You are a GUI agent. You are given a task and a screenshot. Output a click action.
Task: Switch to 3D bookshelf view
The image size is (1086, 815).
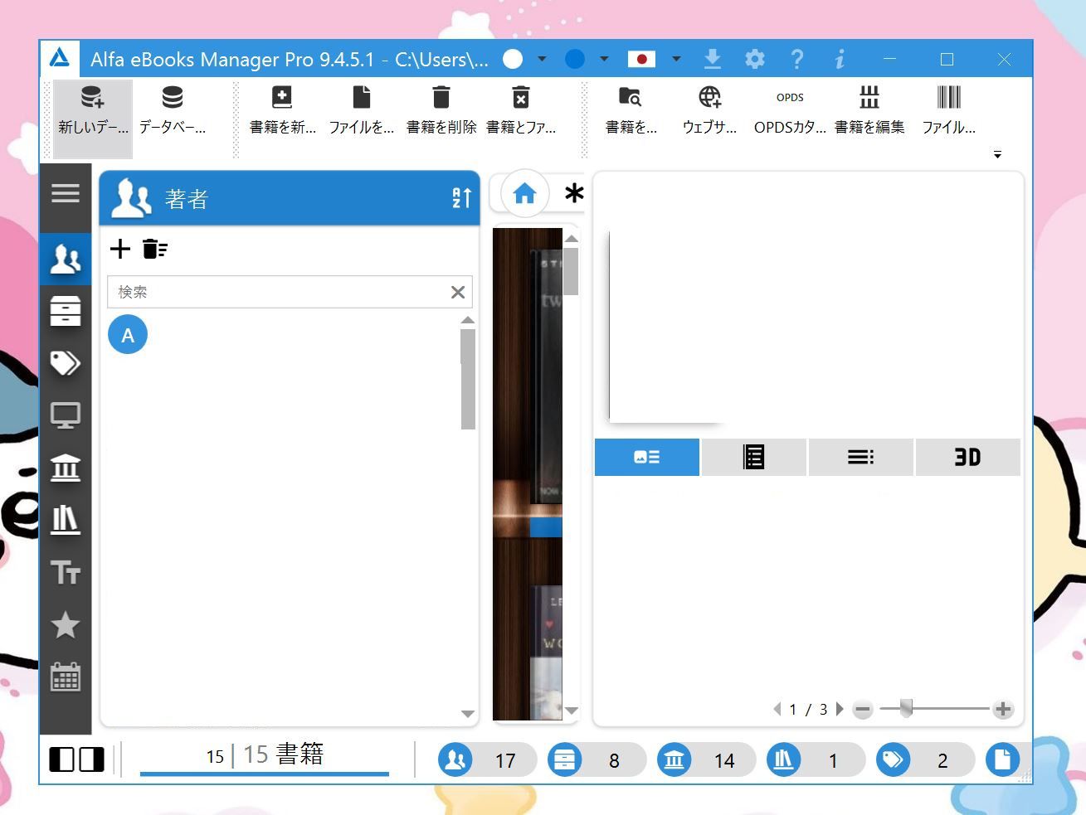(x=967, y=457)
